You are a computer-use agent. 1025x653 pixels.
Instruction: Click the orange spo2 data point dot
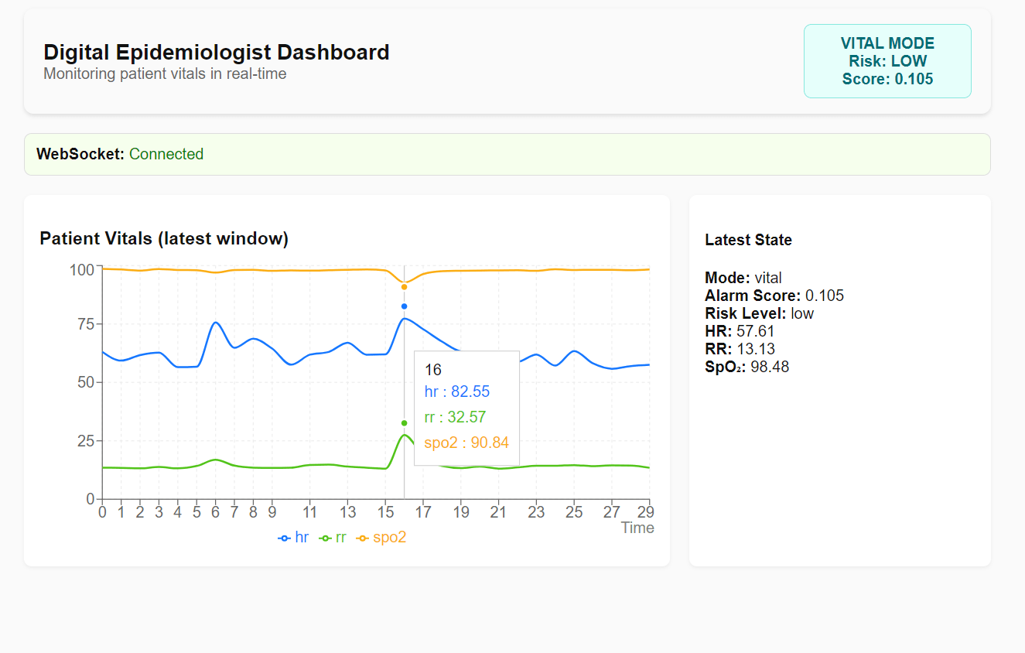tap(404, 287)
